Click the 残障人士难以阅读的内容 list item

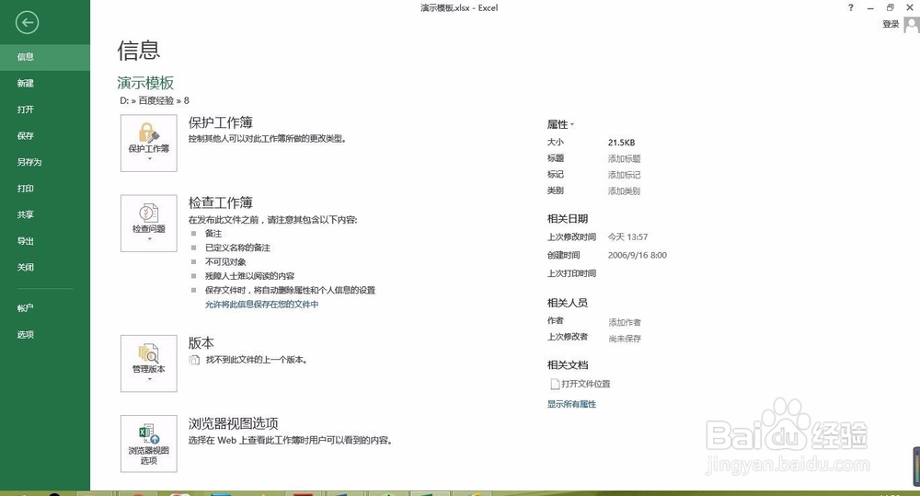pyautogui.click(x=250, y=276)
